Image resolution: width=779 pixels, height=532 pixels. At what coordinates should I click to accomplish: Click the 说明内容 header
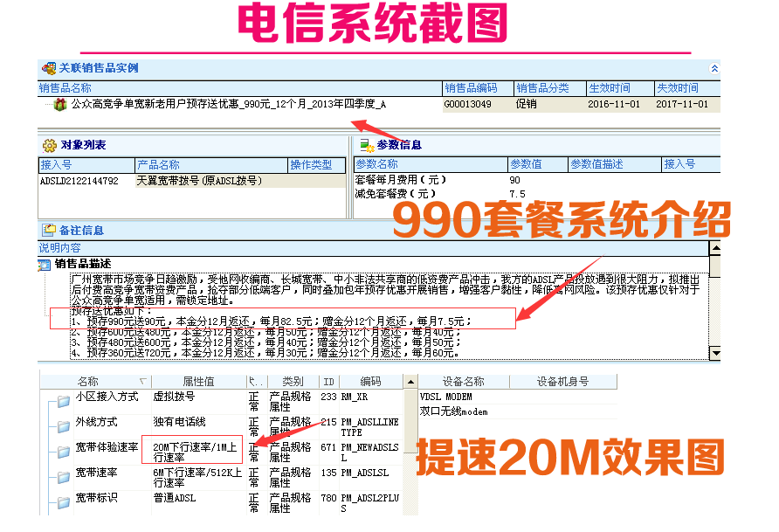[x=374, y=248]
